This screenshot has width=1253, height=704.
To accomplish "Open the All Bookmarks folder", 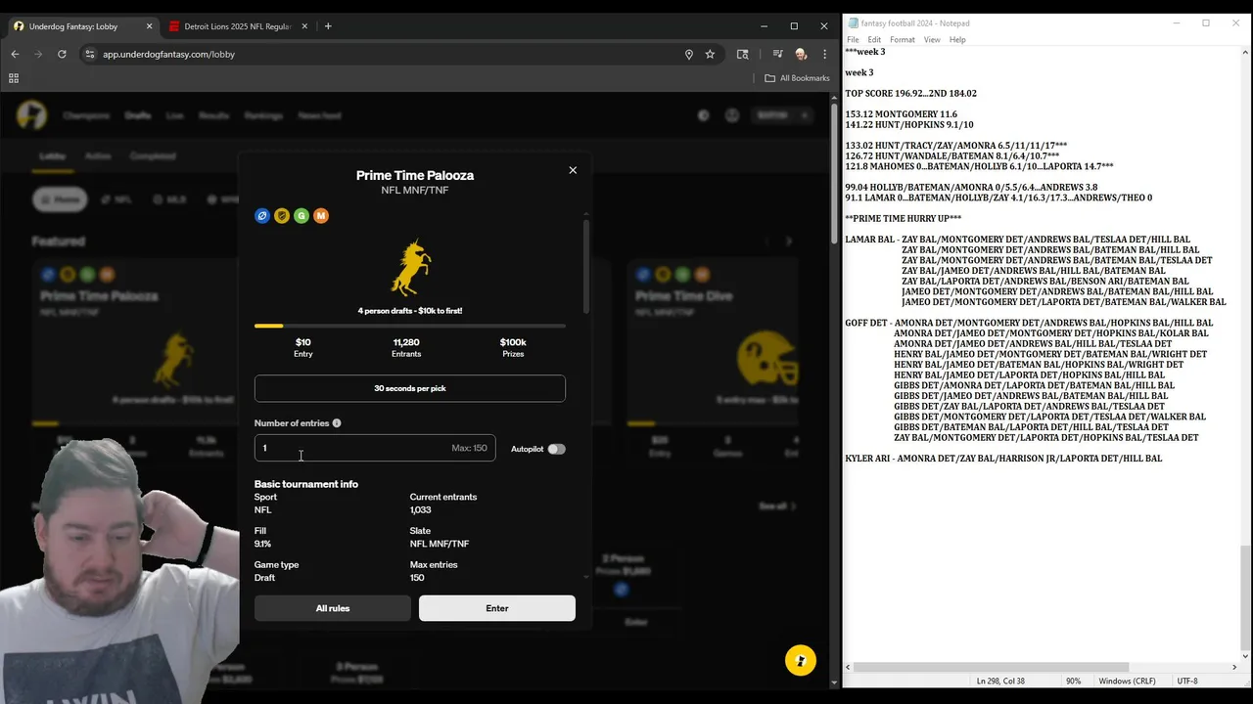I will [797, 78].
